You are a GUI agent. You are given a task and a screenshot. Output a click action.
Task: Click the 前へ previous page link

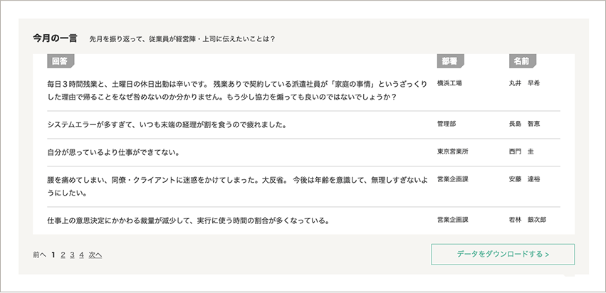click(39, 255)
